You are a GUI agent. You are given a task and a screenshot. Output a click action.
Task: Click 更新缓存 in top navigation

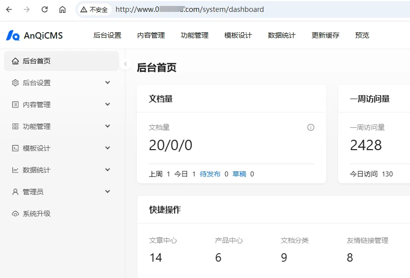coord(326,35)
